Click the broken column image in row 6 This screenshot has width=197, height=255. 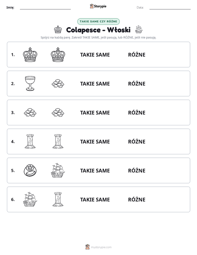[x=58, y=199]
